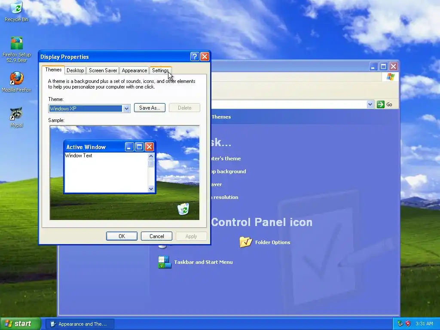Click the theme sample preview image
This screenshot has width=440, height=330.
[125, 173]
